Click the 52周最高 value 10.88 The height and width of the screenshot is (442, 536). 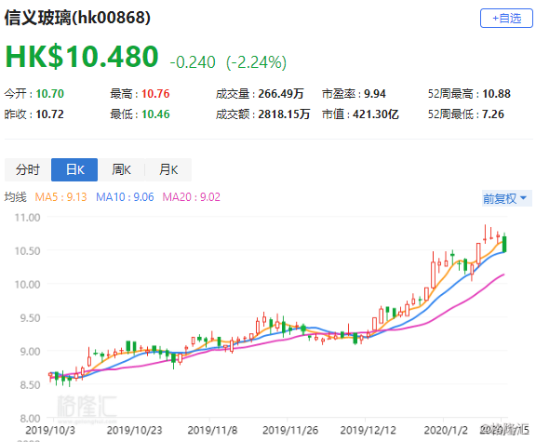496,94
